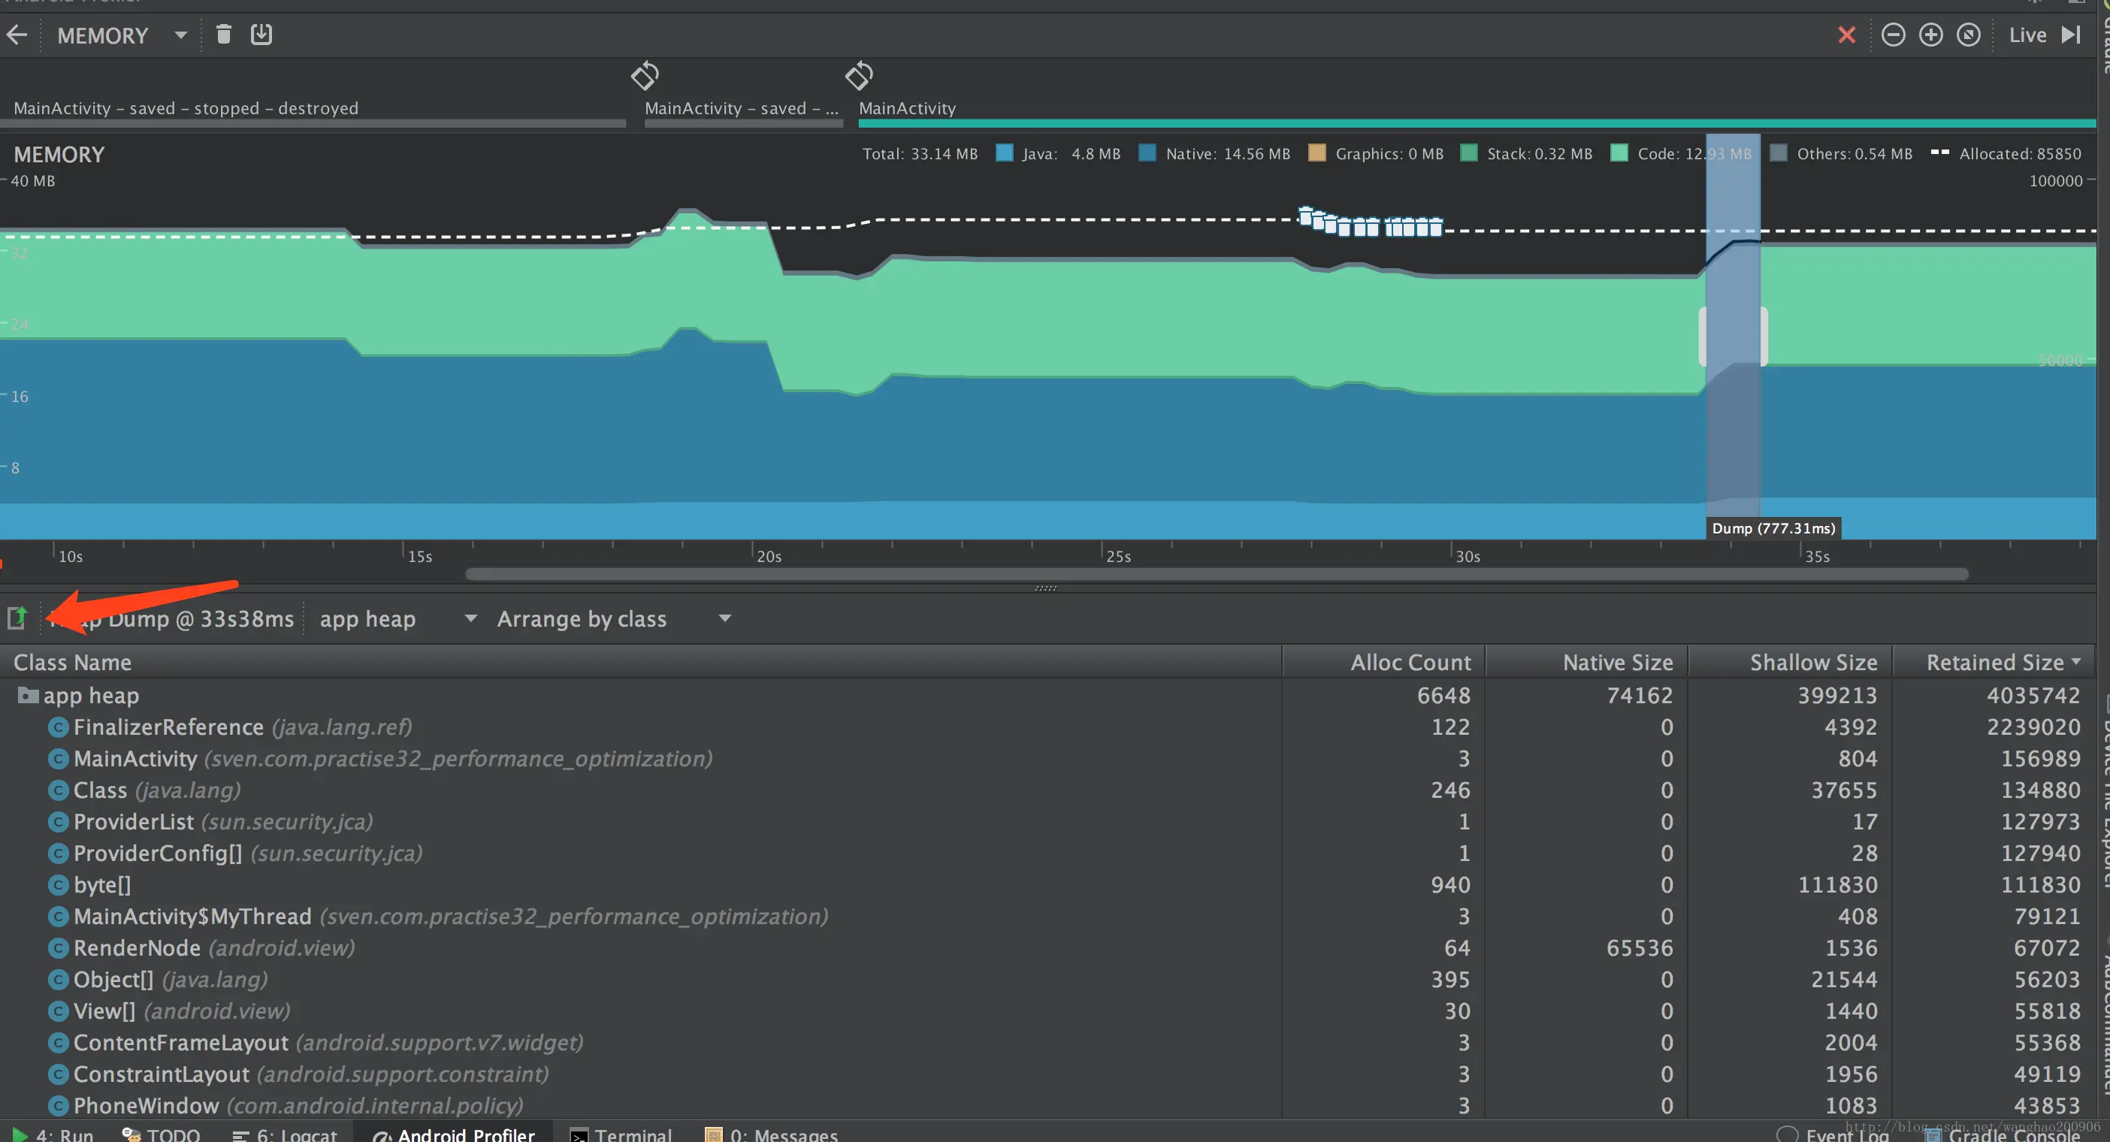Open the Logcat tool window tab
The image size is (2110, 1142).
(x=285, y=1134)
